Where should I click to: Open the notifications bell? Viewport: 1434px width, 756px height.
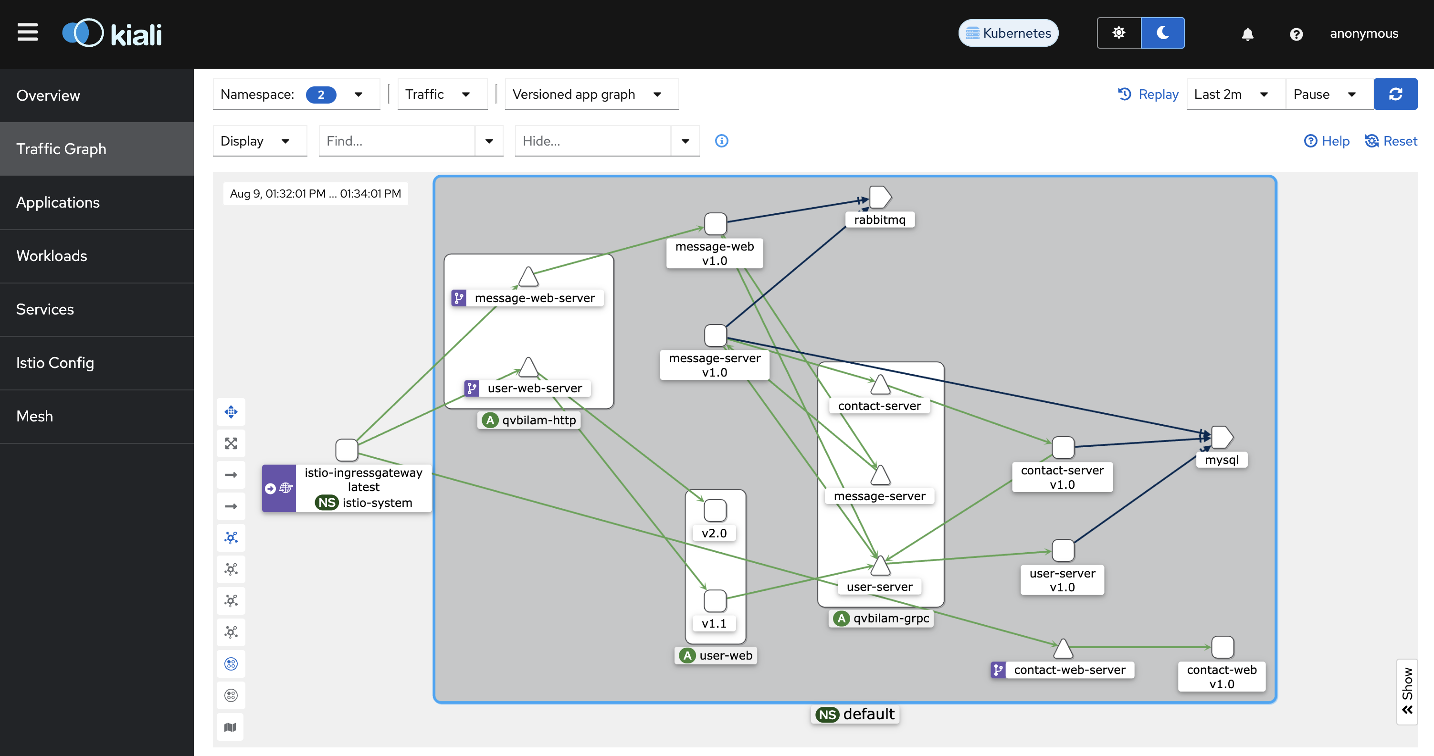click(1247, 34)
